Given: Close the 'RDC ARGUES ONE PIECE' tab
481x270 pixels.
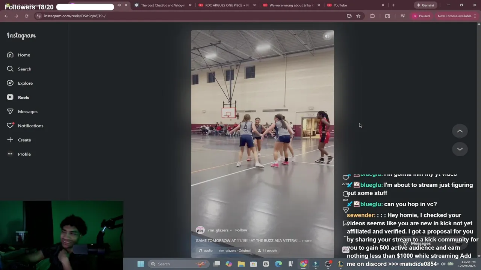Looking at the screenshot, I should pos(254,5).
